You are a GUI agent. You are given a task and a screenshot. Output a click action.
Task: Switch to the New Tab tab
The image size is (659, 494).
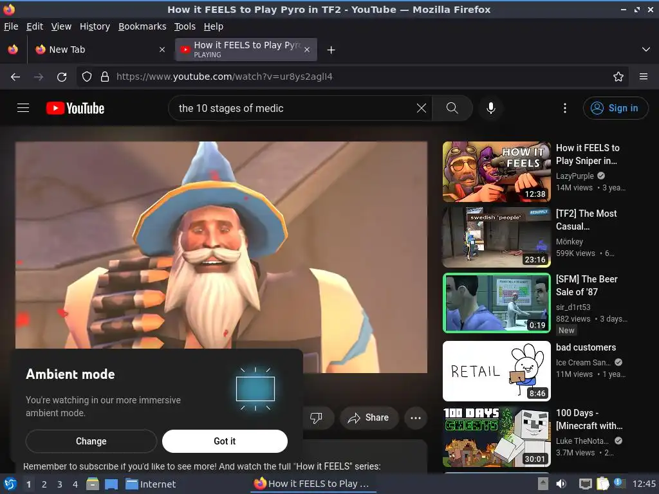pyautogui.click(x=100, y=50)
